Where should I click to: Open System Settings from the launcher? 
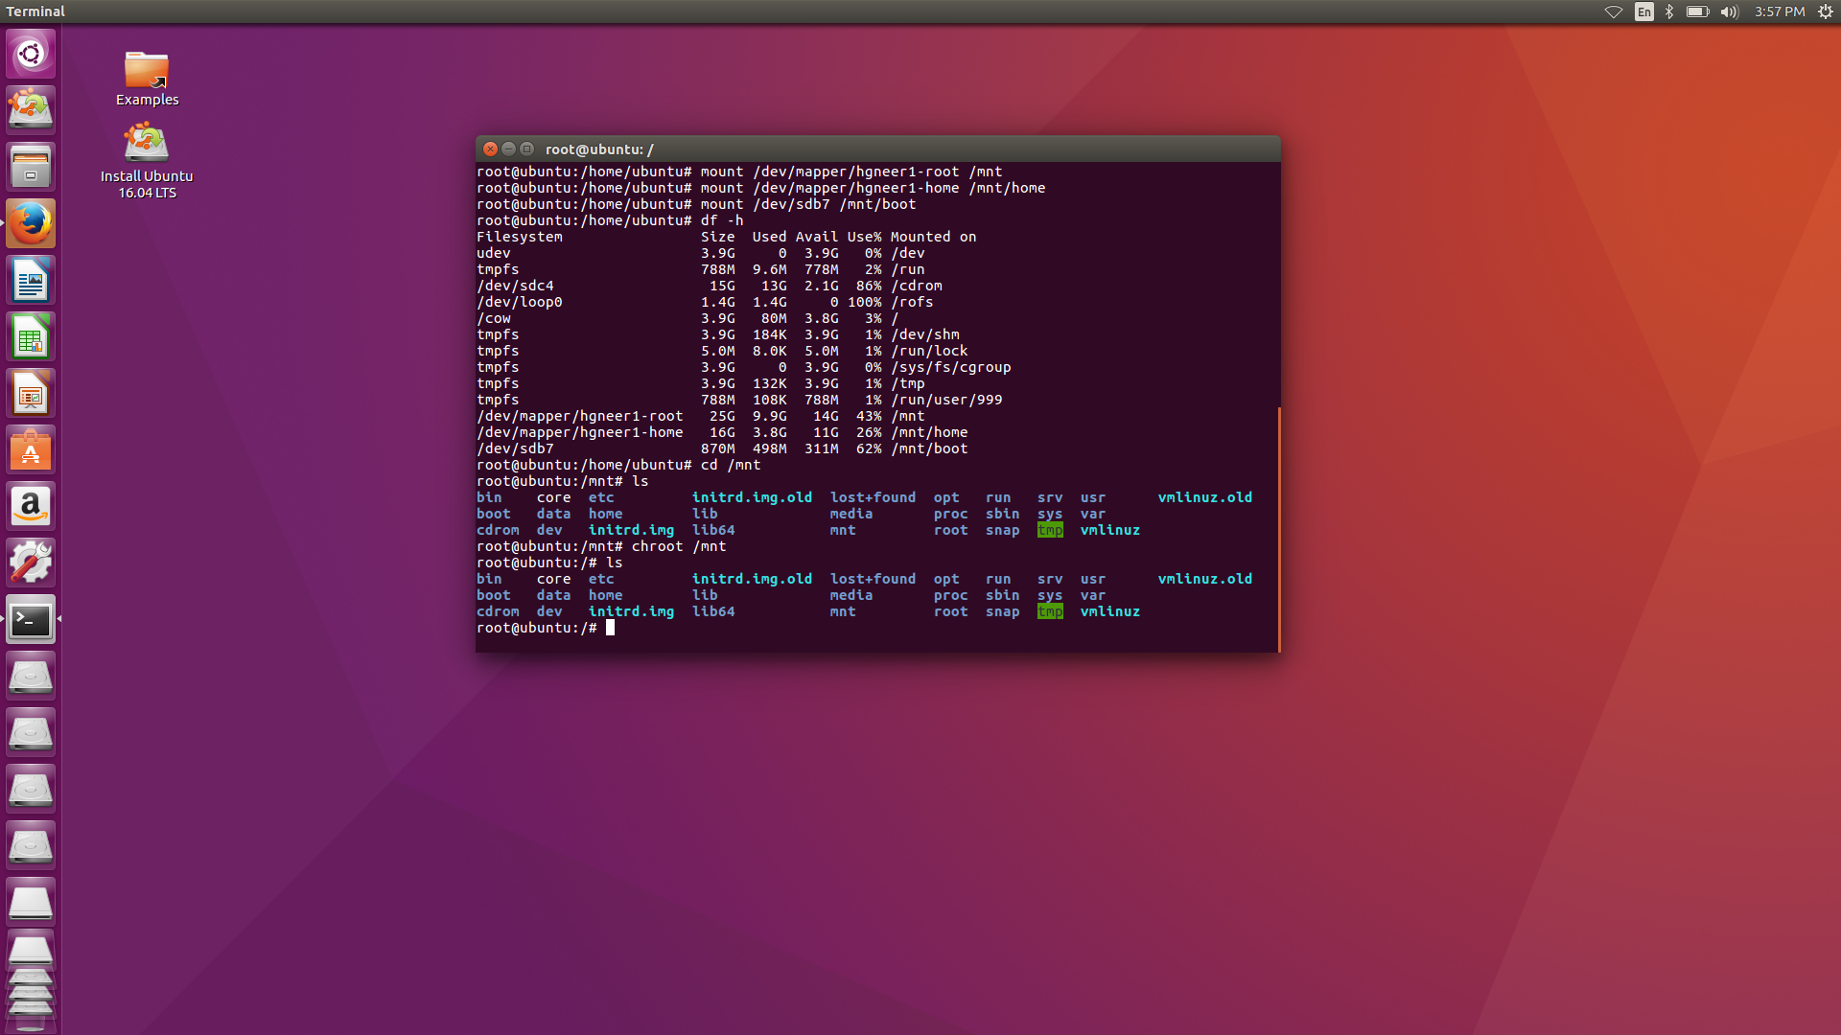tap(31, 562)
